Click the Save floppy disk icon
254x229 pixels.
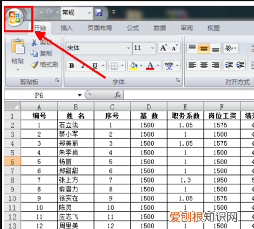(x=98, y=13)
